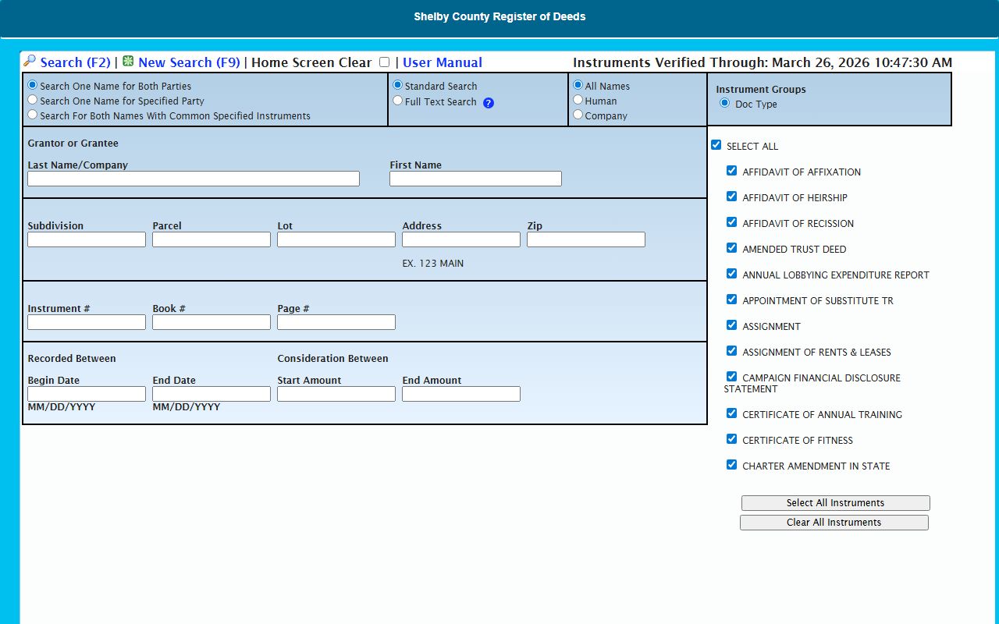Focus the Page # field
Screen dimensions: 999x624
coord(336,322)
